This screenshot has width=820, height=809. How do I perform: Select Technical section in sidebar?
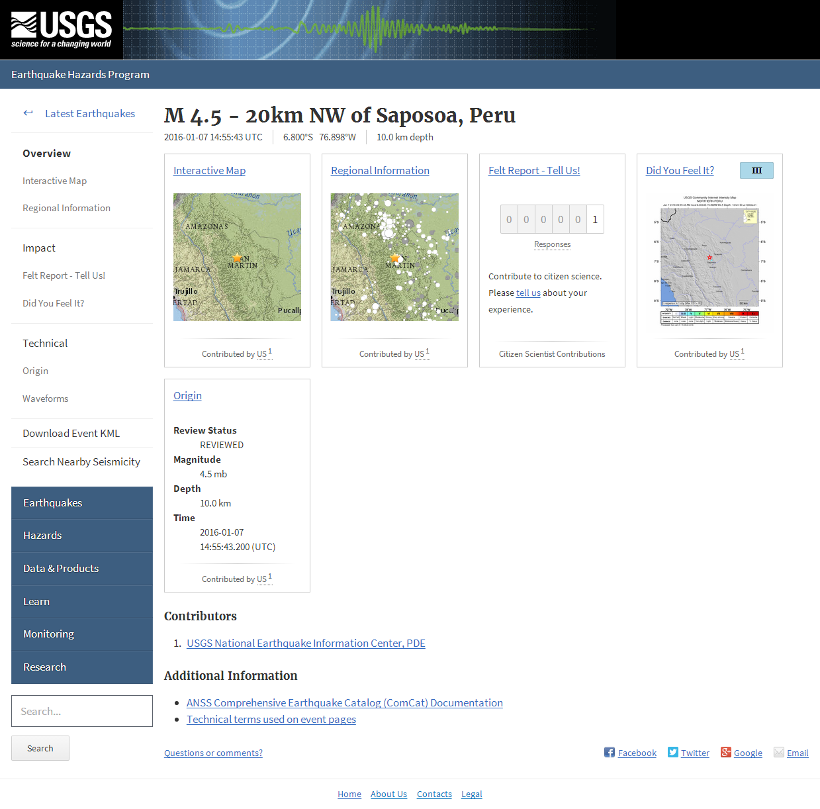(45, 343)
